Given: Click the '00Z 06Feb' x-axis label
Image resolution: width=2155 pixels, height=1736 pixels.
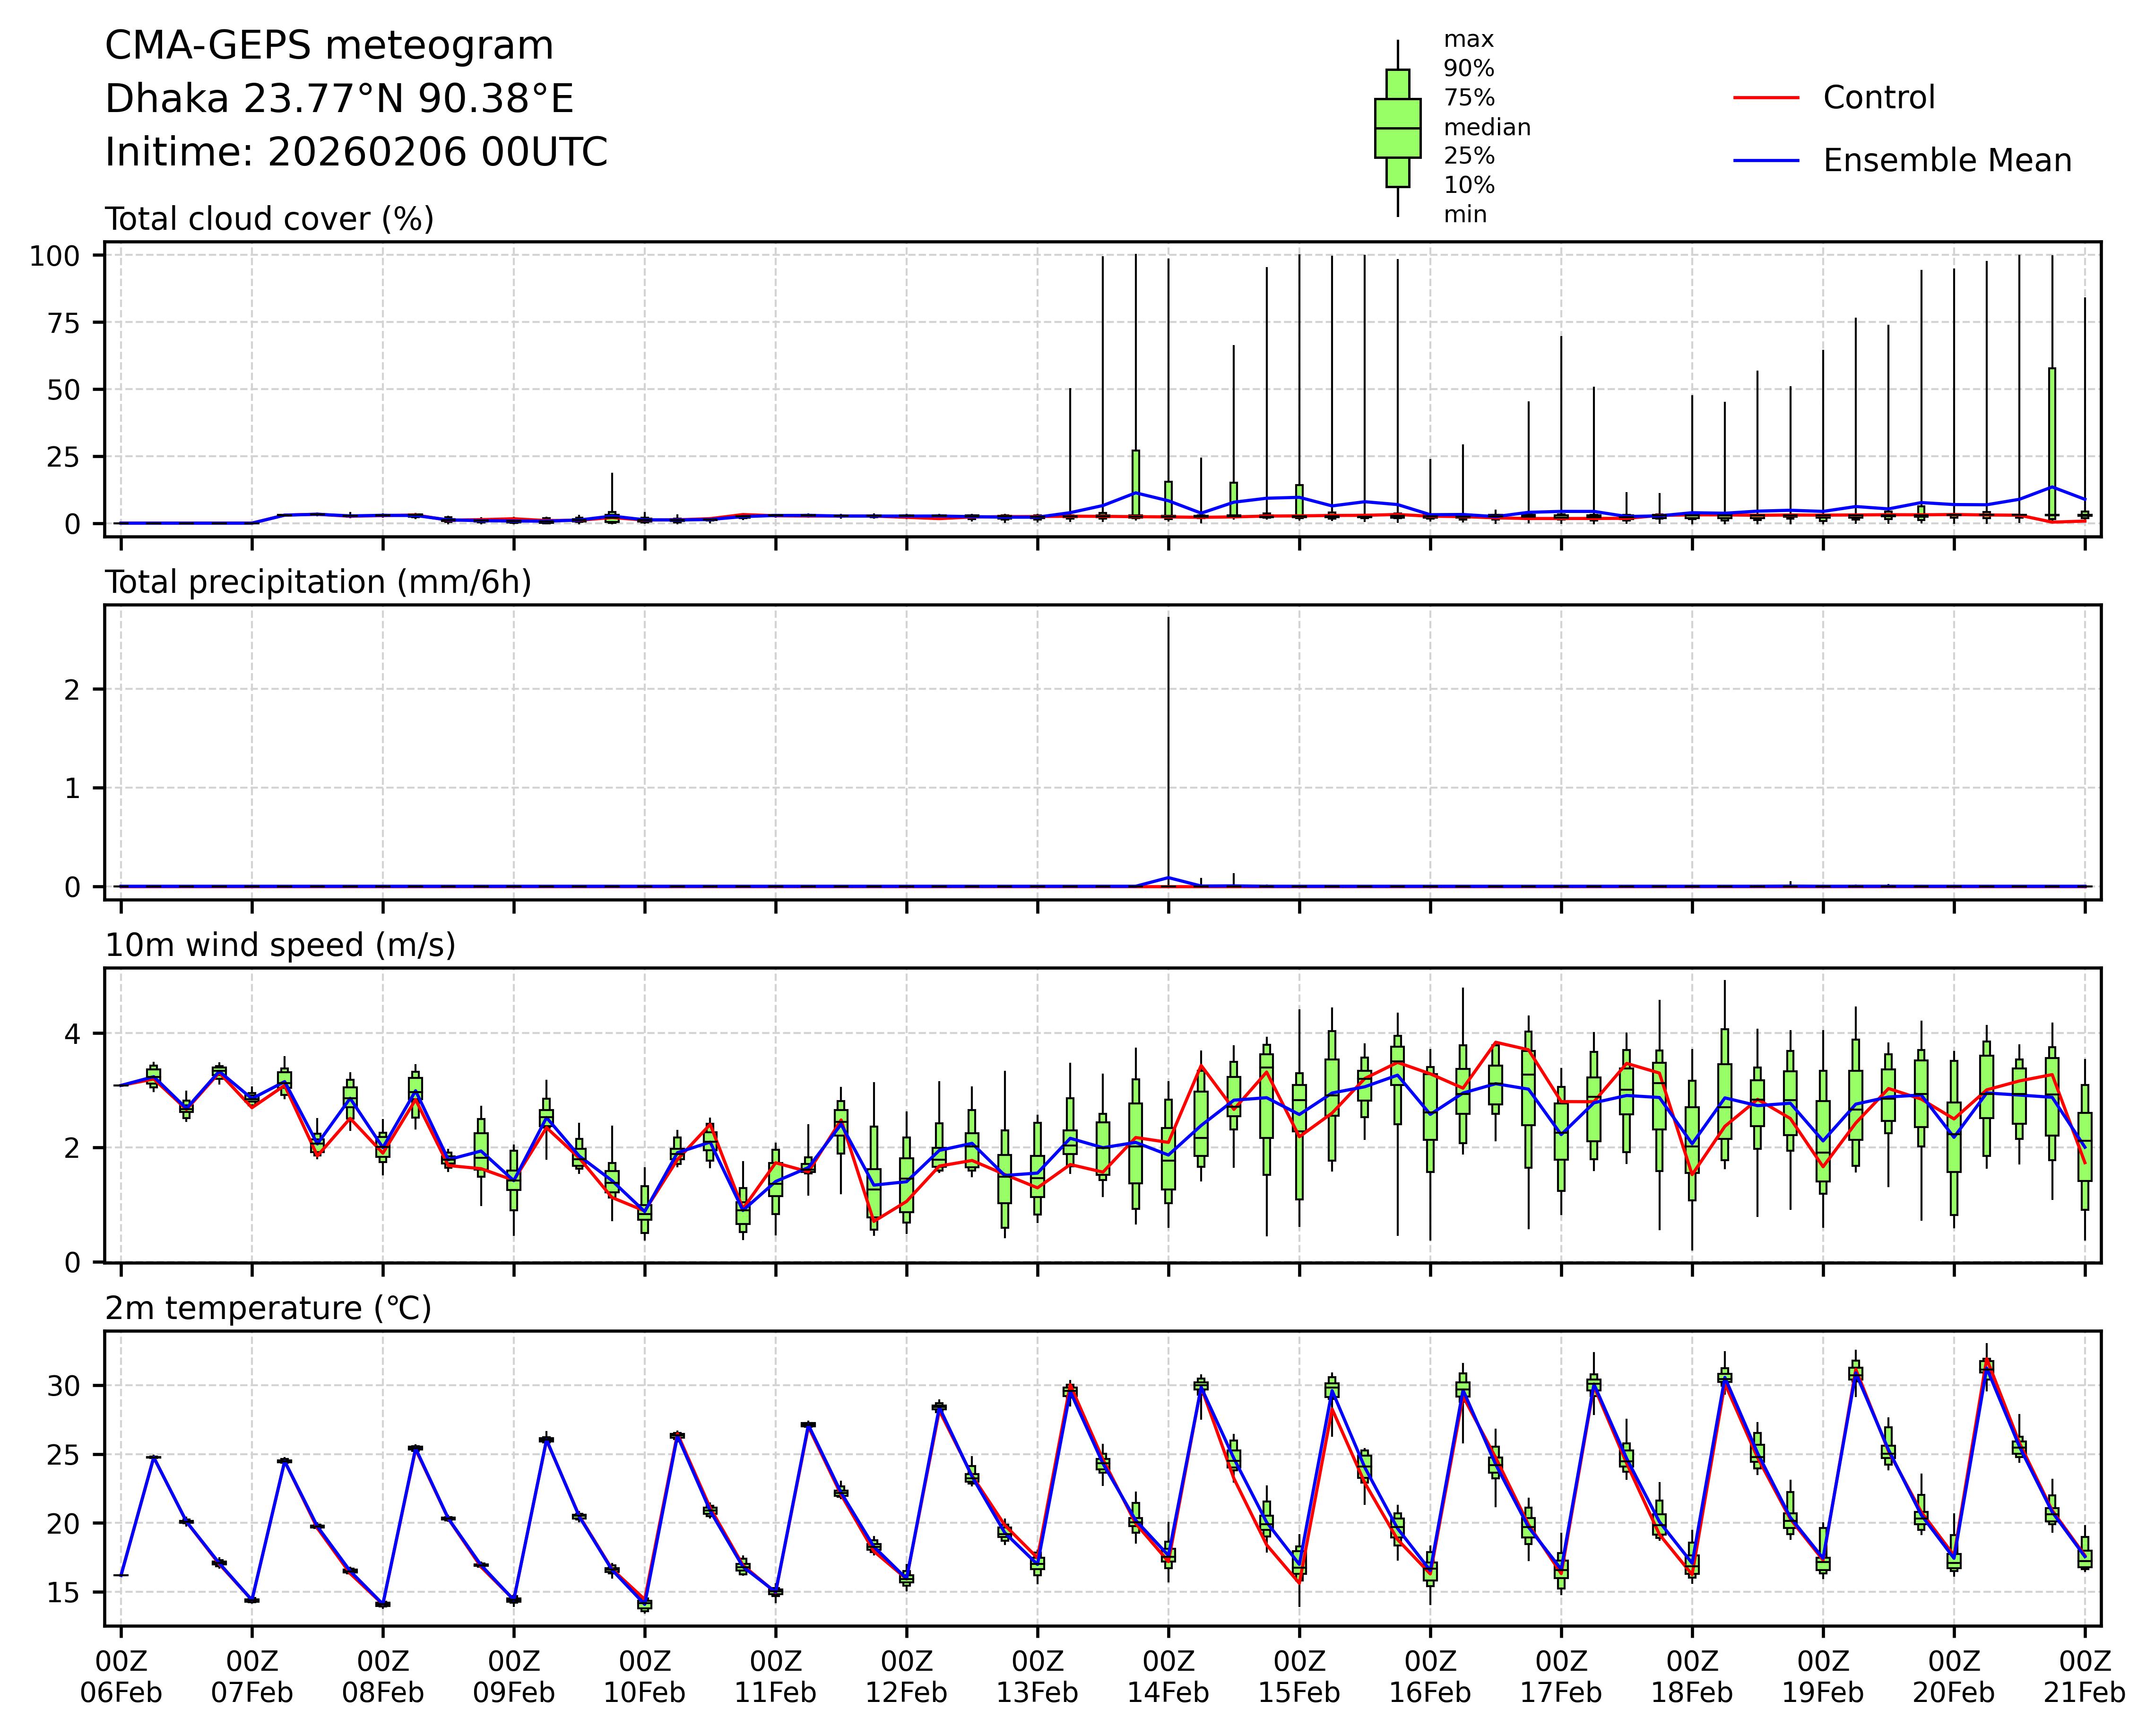Looking at the screenshot, I should pyautogui.click(x=121, y=1677).
